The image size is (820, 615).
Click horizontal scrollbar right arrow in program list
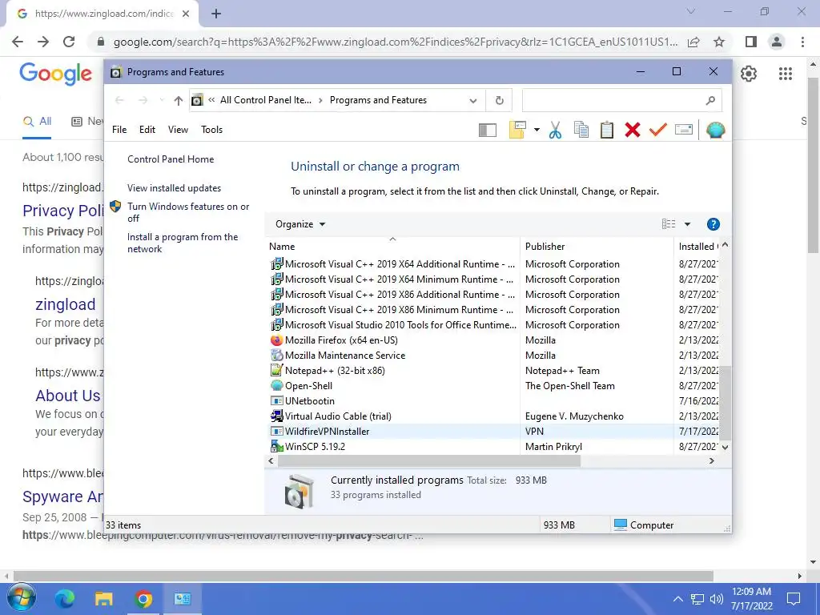pos(711,461)
